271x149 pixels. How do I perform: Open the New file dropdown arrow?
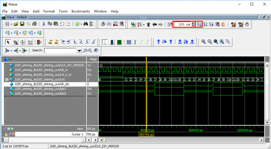click(11, 24)
